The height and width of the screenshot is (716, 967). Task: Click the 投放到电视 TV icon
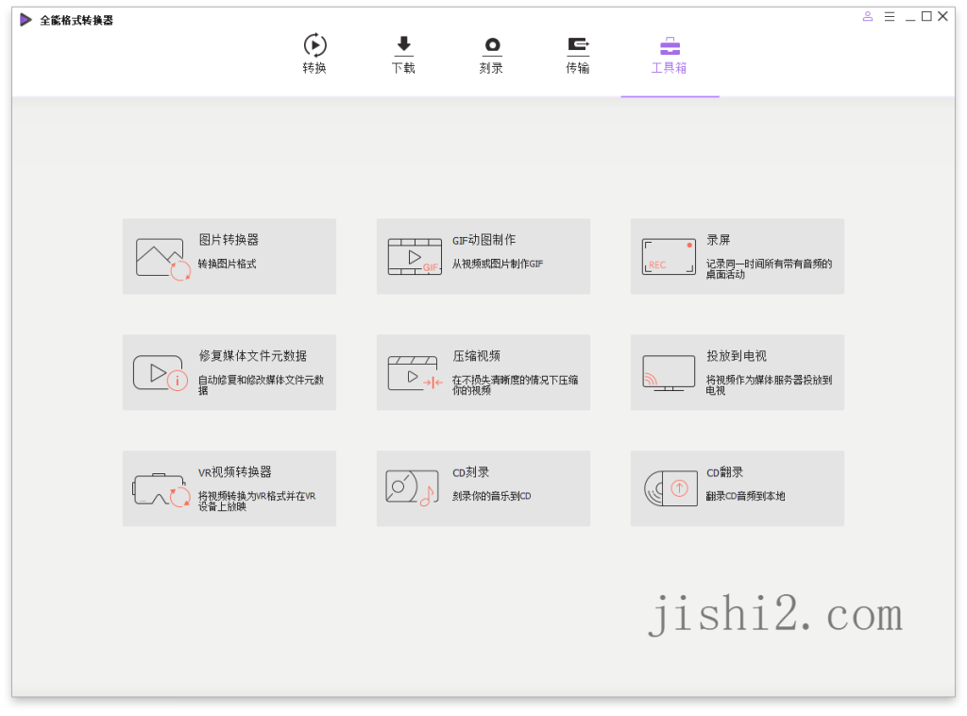click(x=669, y=373)
